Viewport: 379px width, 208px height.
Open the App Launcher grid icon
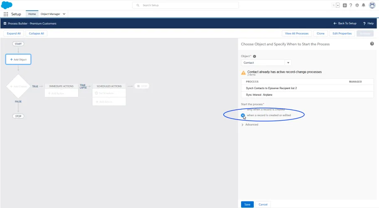[x=6, y=14]
